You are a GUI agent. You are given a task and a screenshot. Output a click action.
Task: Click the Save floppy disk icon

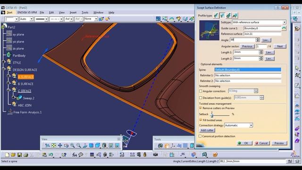[x=19, y=155]
